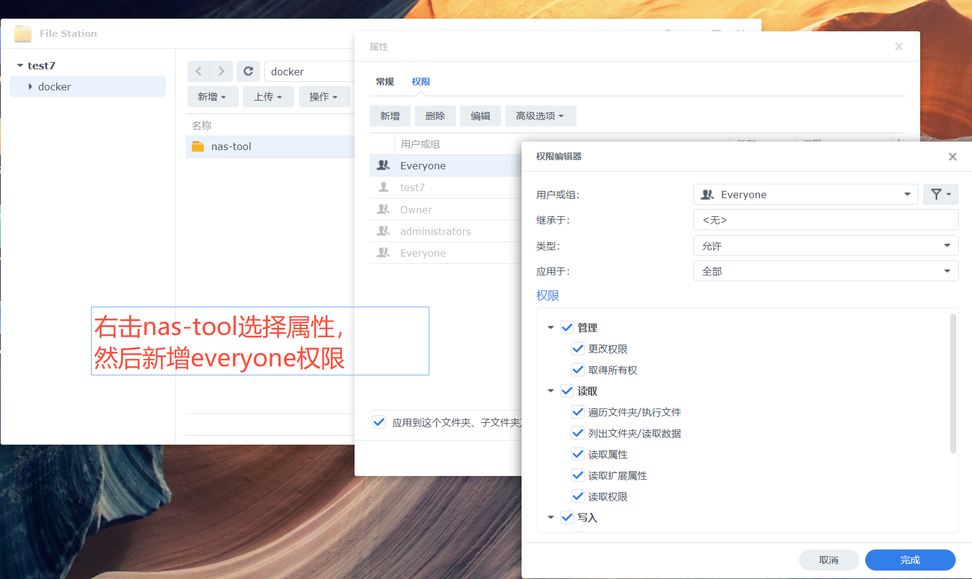Uncheck 读取属性 permission
972x579 pixels.
coord(578,454)
